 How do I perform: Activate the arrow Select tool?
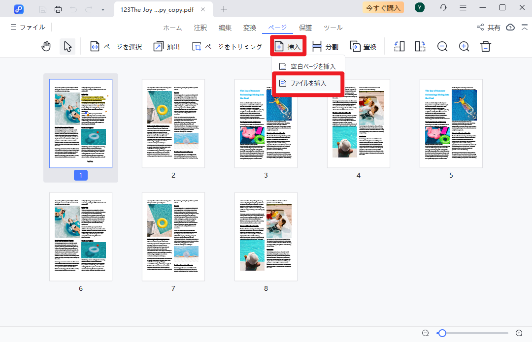(x=67, y=47)
